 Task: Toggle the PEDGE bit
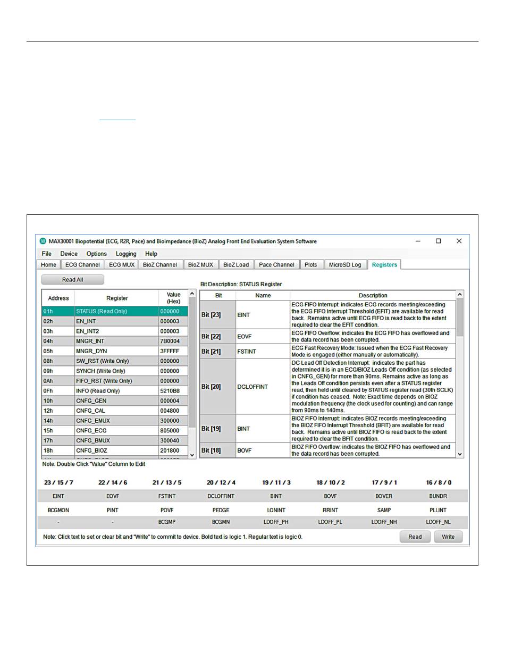221,510
